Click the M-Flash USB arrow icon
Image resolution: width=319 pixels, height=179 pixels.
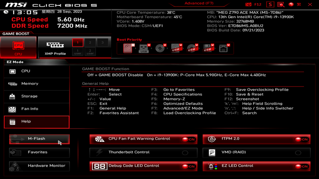[x=17, y=139]
